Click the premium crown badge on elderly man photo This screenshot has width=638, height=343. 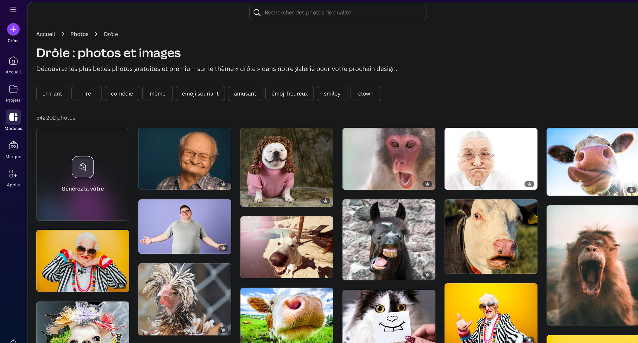223,184
